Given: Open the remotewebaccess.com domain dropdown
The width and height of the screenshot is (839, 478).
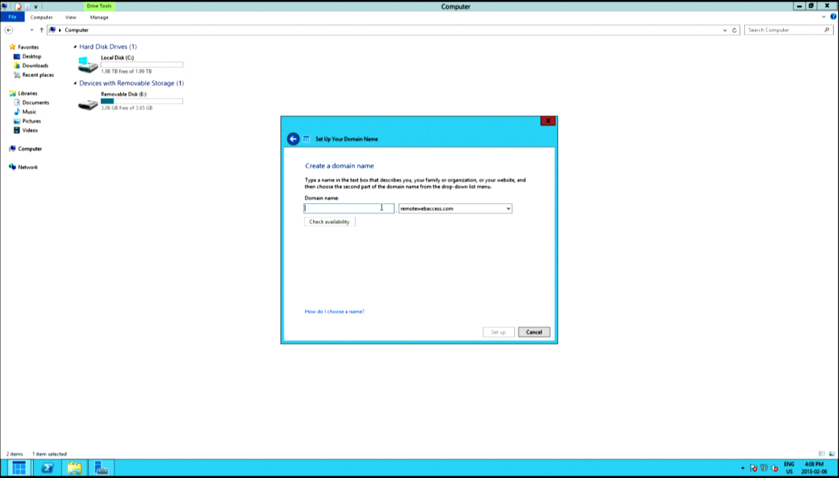Looking at the screenshot, I should click(x=508, y=208).
